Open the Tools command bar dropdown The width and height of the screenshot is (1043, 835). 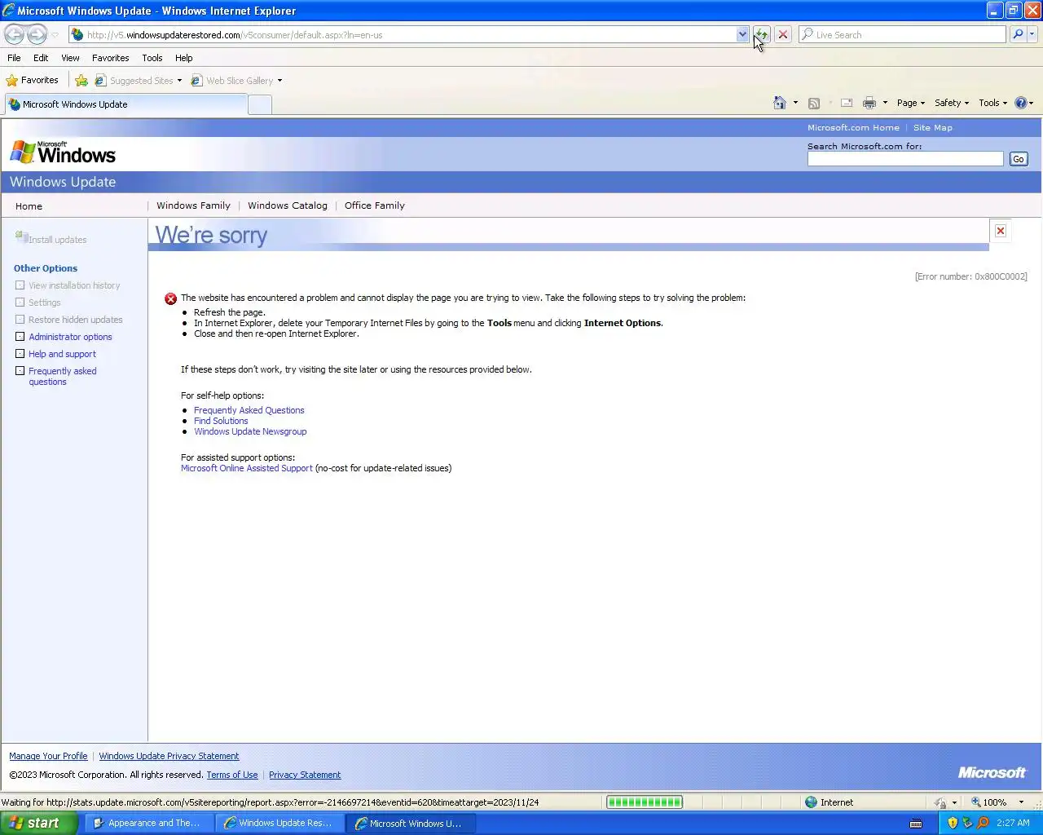(x=992, y=103)
